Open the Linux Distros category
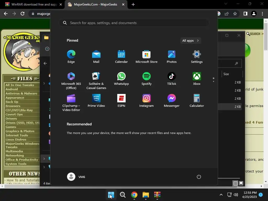This screenshot has height=201, width=268. 16,139
